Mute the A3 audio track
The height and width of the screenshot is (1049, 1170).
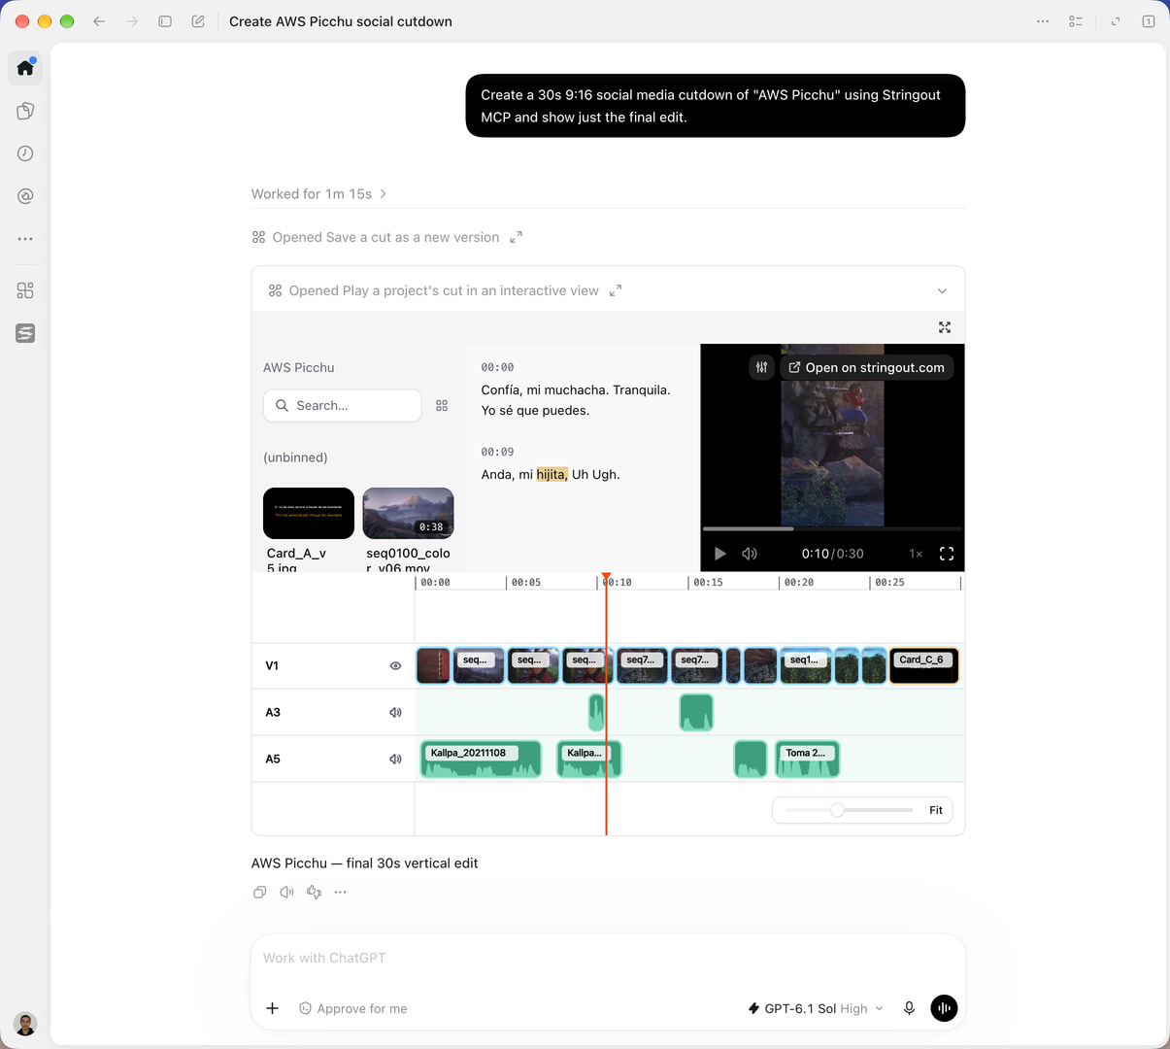pyautogui.click(x=395, y=713)
